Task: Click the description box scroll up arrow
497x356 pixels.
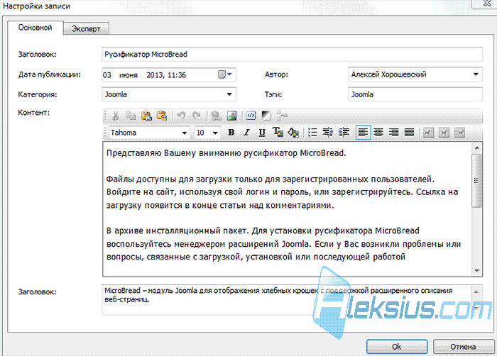Action: [x=476, y=291]
